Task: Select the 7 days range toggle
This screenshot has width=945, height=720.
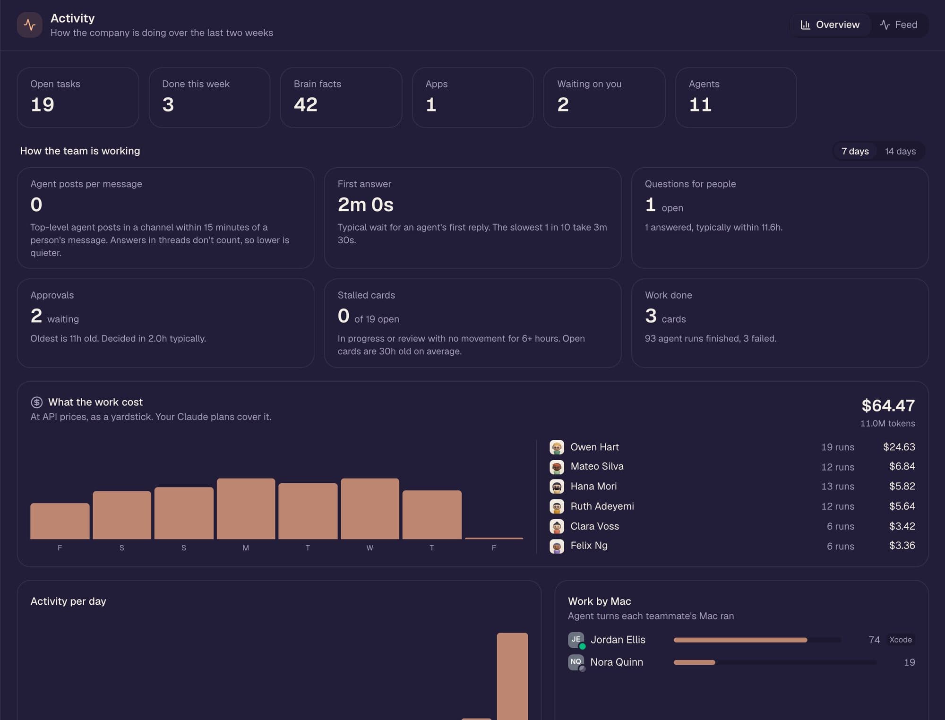Action: (855, 151)
